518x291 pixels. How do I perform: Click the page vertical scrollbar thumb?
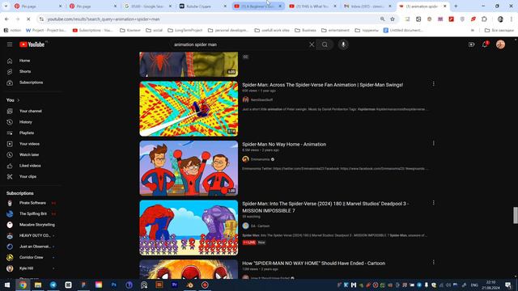[516, 216]
